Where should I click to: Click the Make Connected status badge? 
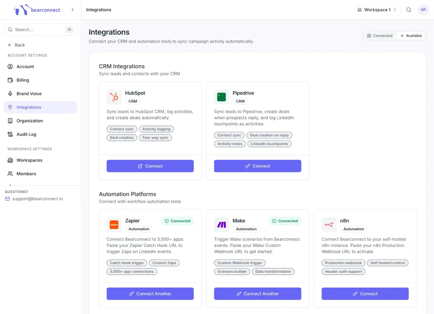(285, 221)
